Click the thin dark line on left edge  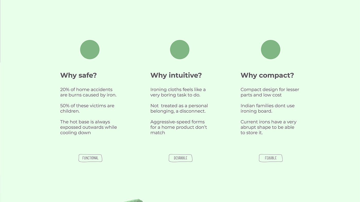(0, 31)
